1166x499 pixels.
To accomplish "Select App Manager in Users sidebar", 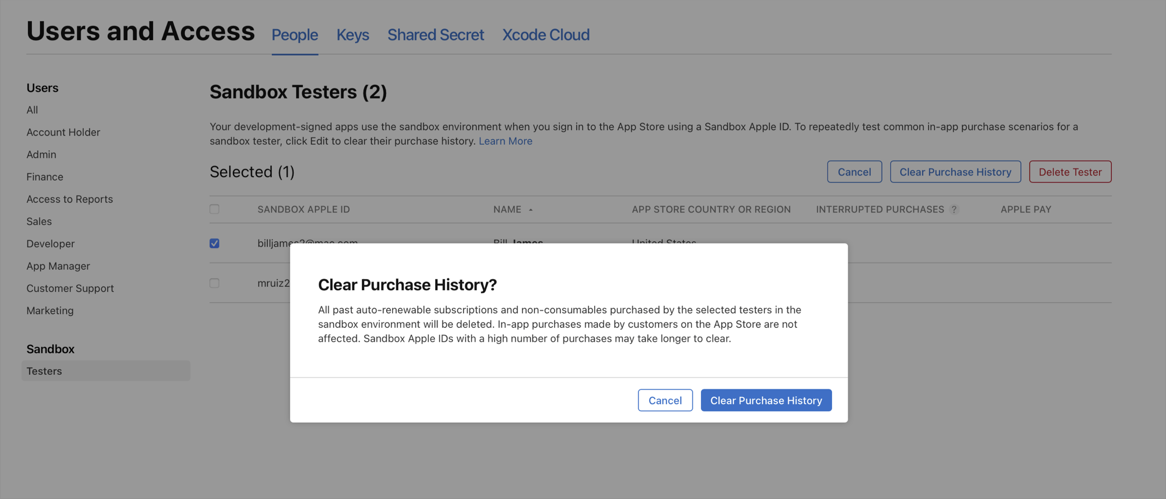I will click(58, 266).
